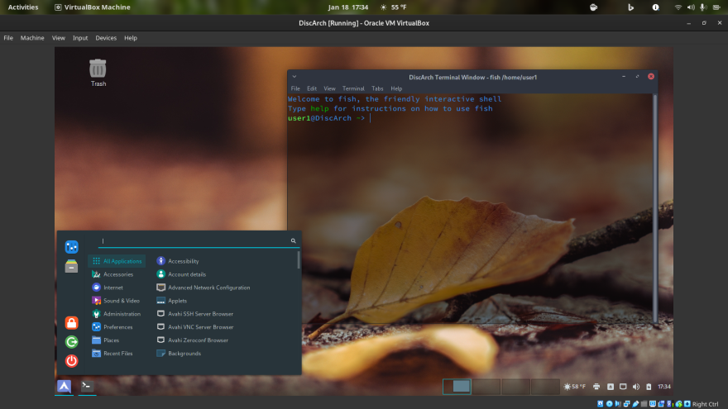Open VirtualBox File menu
The width and height of the screenshot is (728, 409).
(x=8, y=38)
